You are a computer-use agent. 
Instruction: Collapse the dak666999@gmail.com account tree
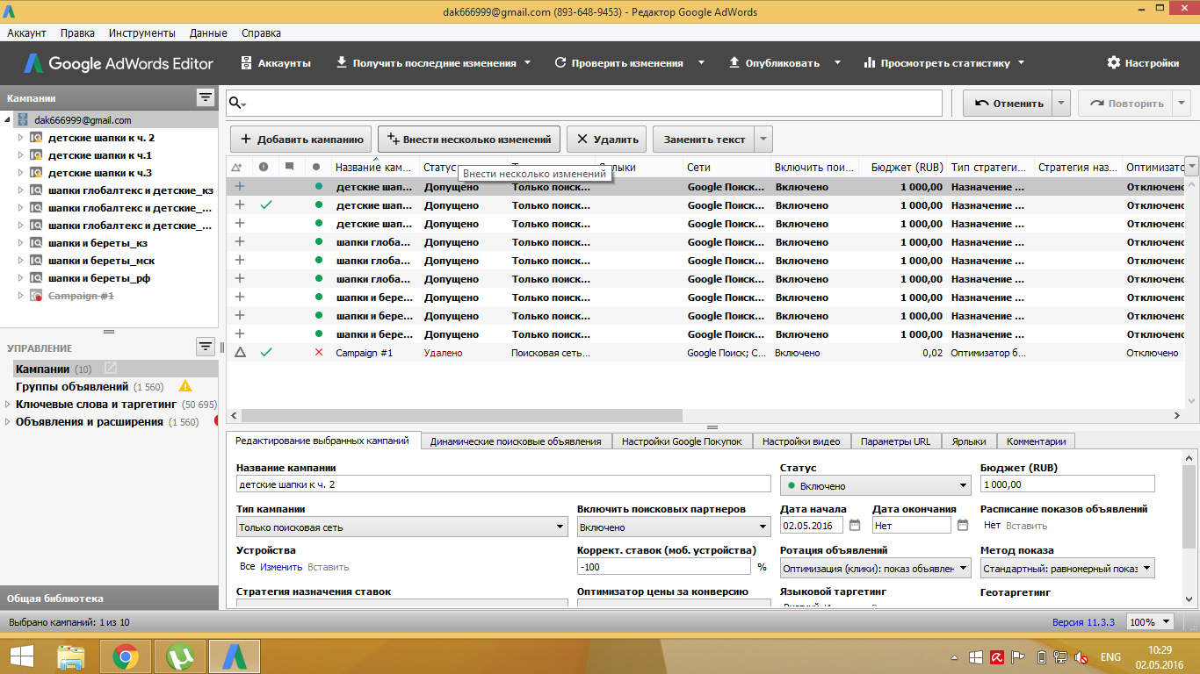pos(8,120)
